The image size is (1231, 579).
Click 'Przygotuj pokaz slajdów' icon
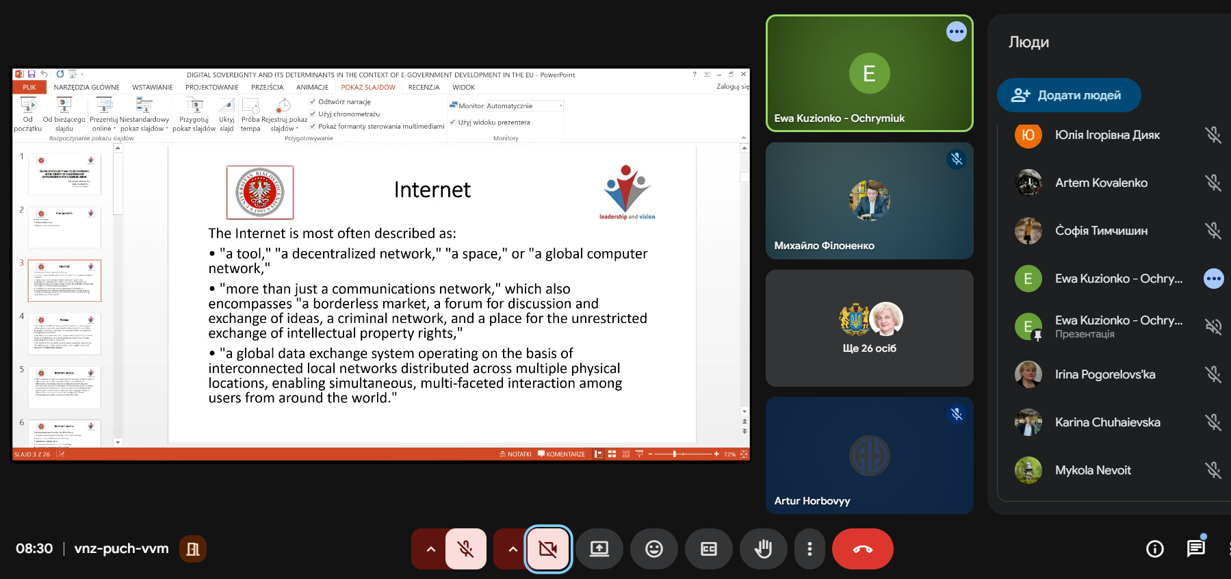point(194,105)
